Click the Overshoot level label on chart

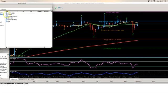[x=113, y=13]
